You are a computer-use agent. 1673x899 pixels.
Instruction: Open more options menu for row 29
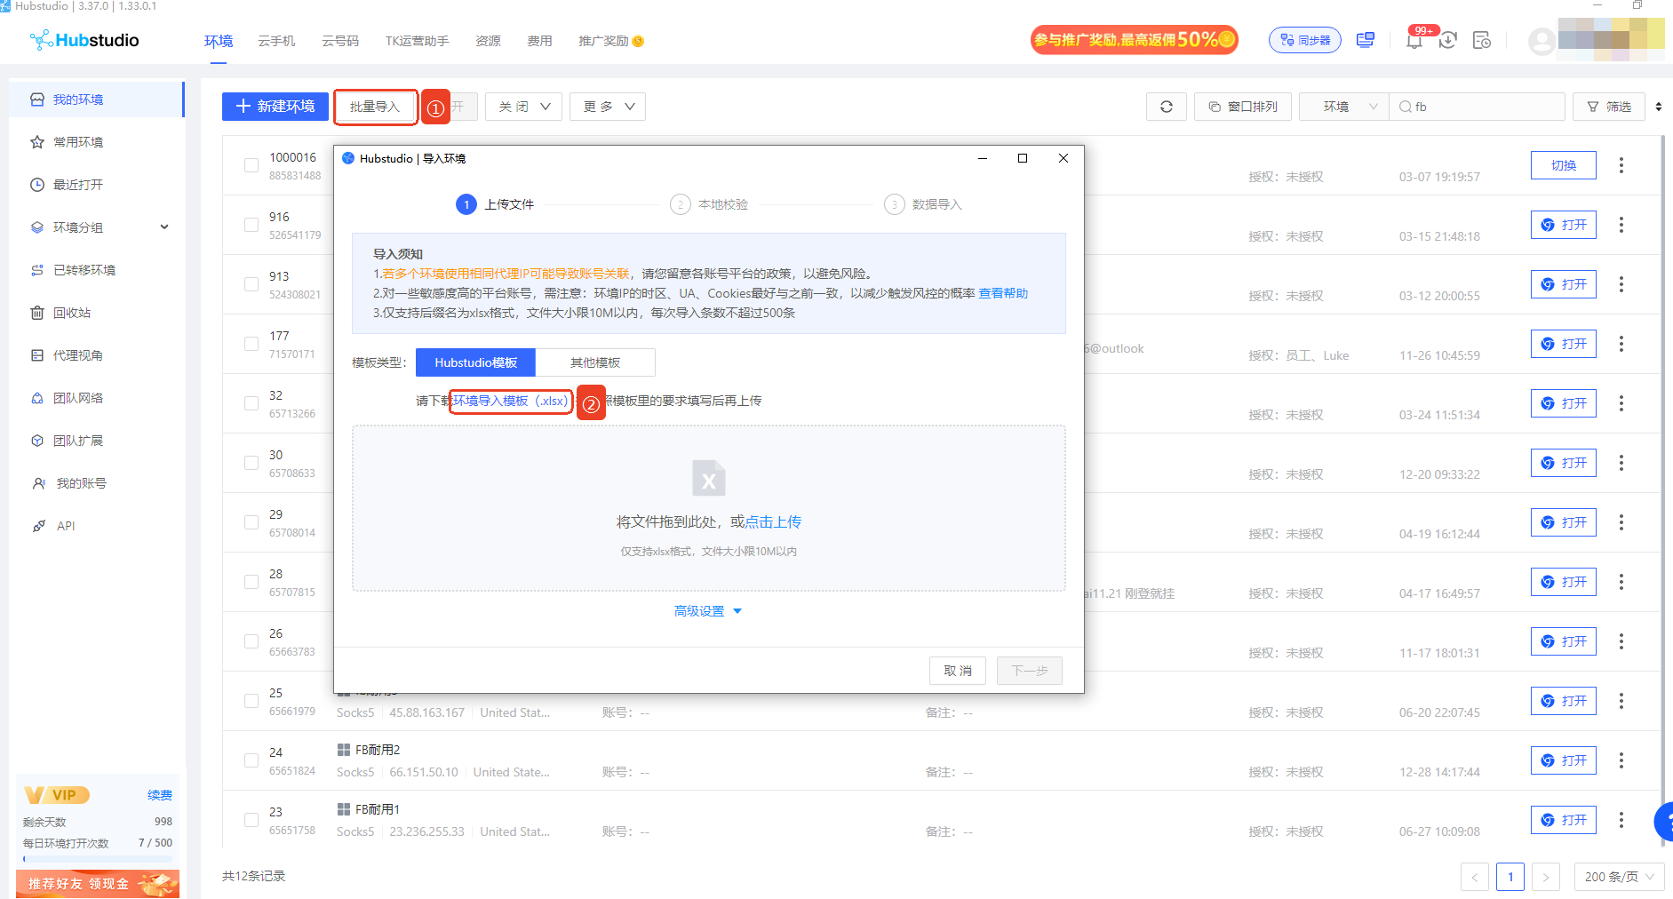click(x=1621, y=522)
